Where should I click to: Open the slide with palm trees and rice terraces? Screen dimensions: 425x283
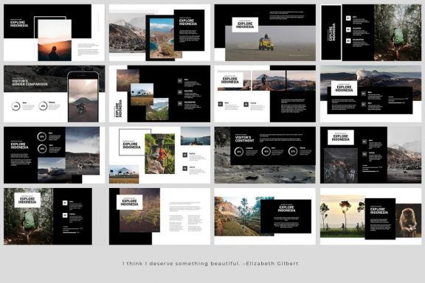click(x=265, y=217)
